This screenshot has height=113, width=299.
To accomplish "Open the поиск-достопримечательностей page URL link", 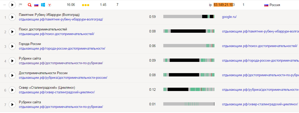I will pos(56,34).
